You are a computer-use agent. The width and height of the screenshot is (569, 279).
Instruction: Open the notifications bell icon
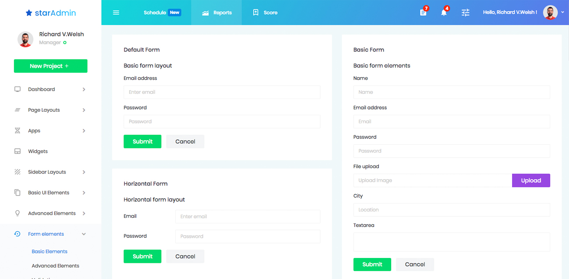click(x=444, y=12)
